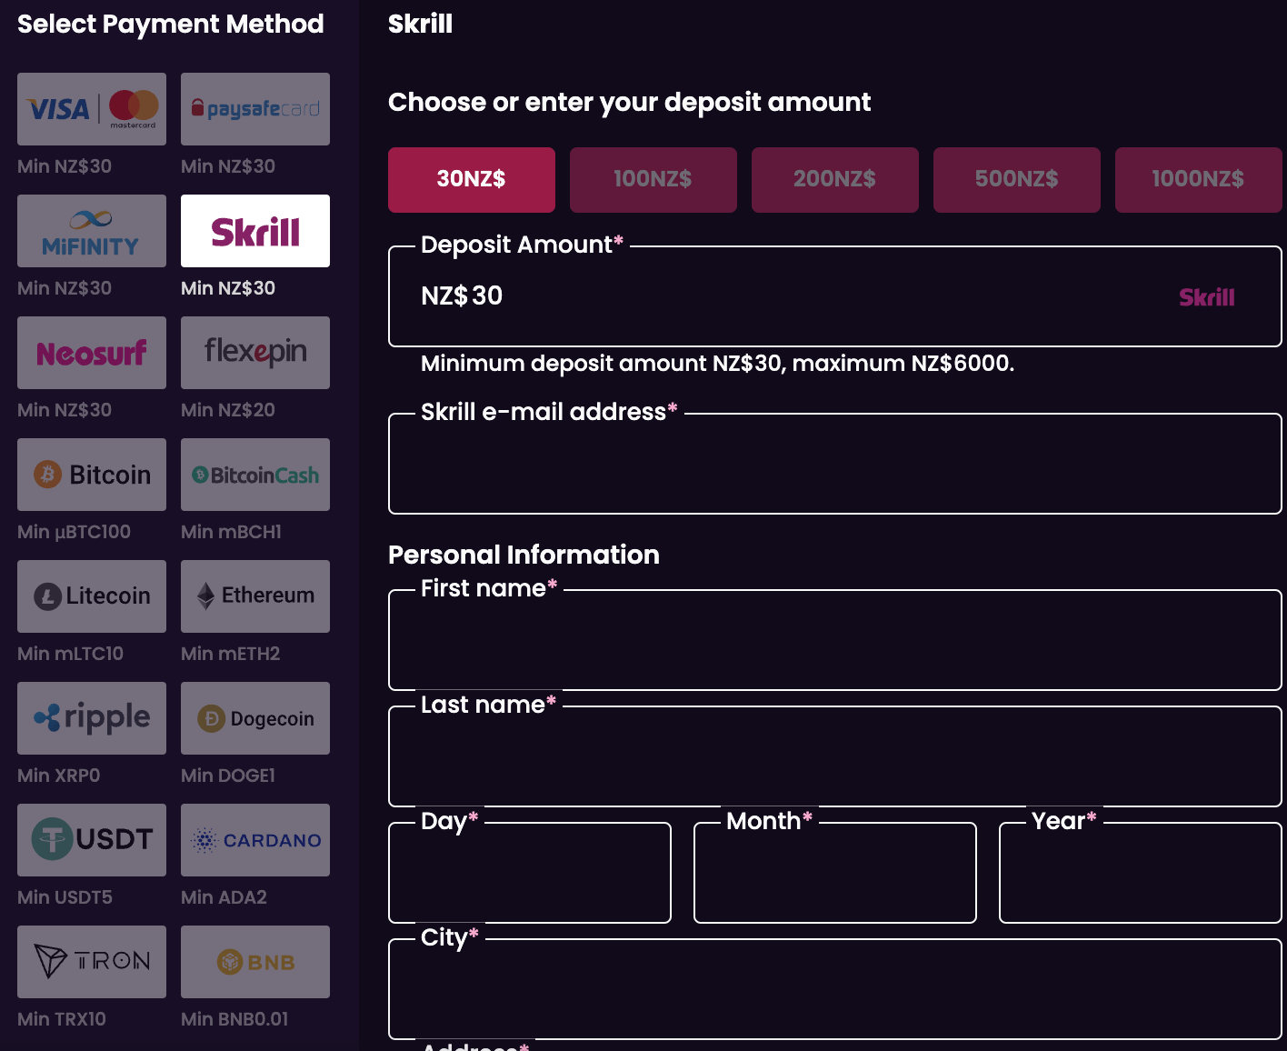Click the 'Personal Information' heading

click(524, 555)
